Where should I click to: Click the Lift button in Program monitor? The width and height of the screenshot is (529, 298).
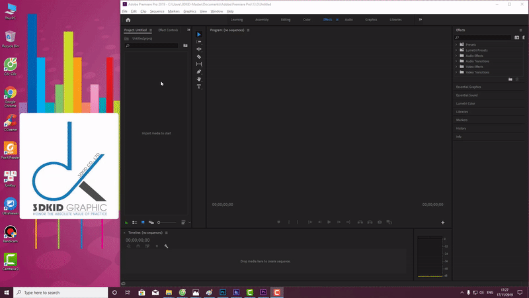(360, 222)
